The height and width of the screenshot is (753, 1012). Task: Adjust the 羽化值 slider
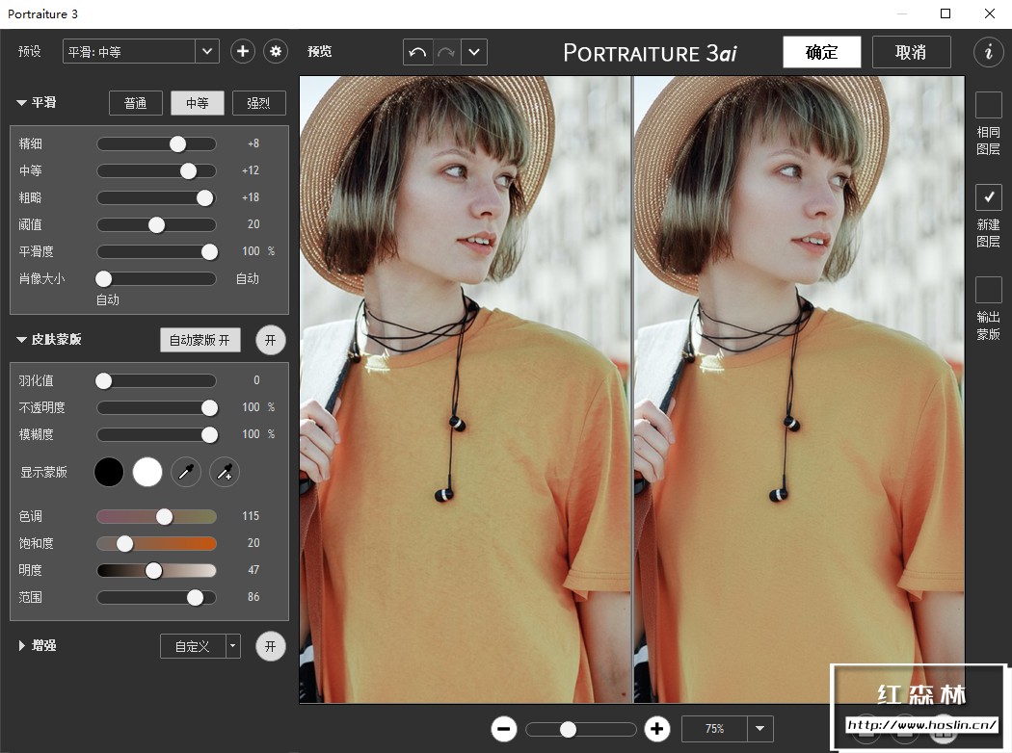[156, 381]
